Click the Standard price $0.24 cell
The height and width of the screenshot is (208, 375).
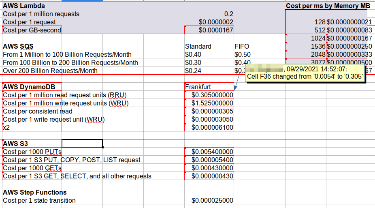(209, 71)
